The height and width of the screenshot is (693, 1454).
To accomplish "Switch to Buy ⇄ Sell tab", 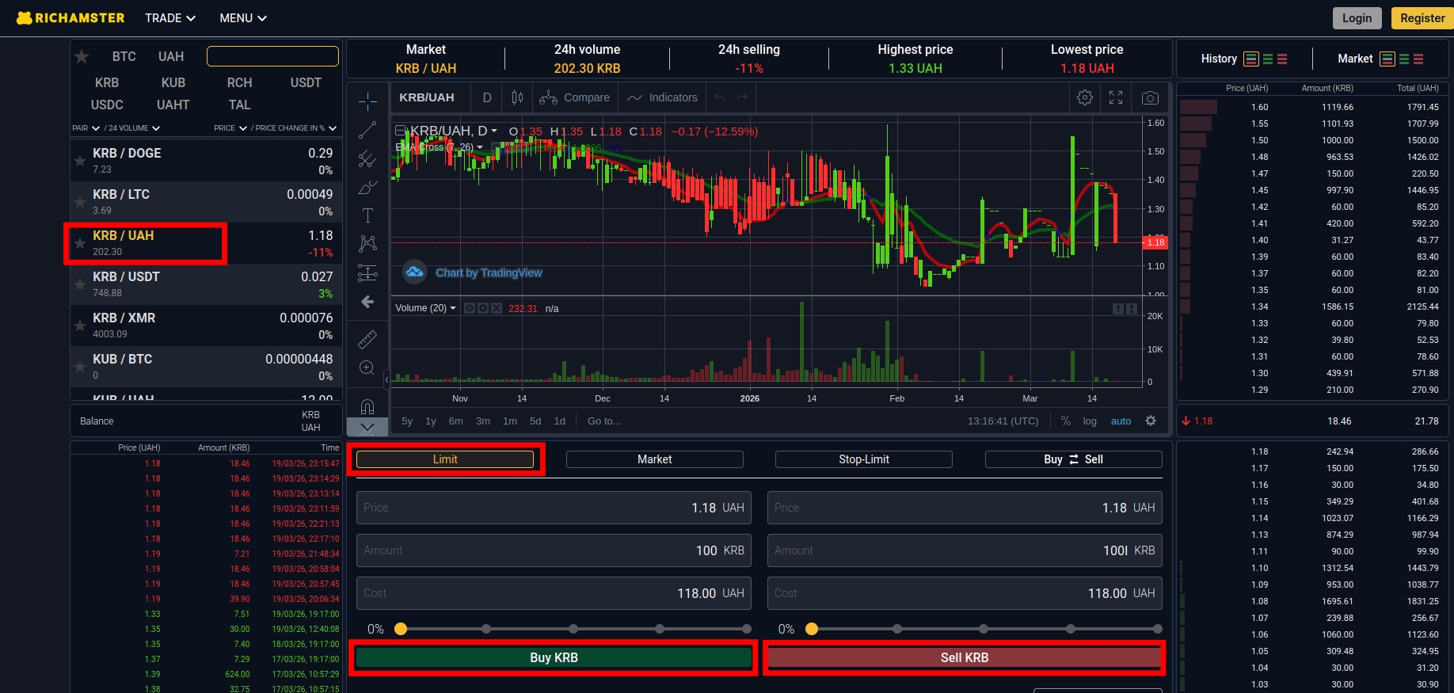I will pyautogui.click(x=1073, y=459).
